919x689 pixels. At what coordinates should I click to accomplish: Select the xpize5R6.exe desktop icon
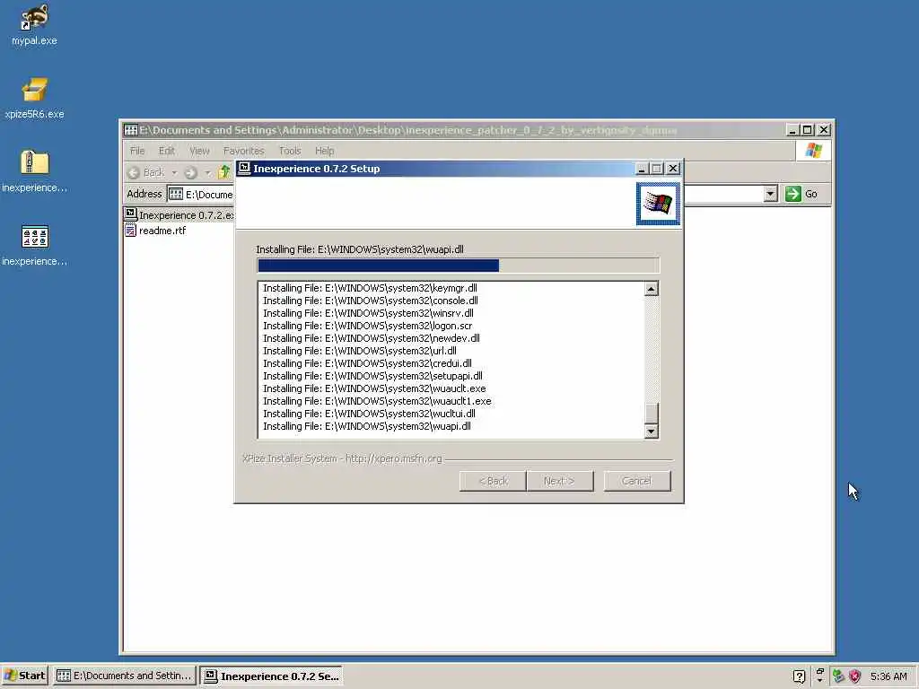tap(34, 99)
